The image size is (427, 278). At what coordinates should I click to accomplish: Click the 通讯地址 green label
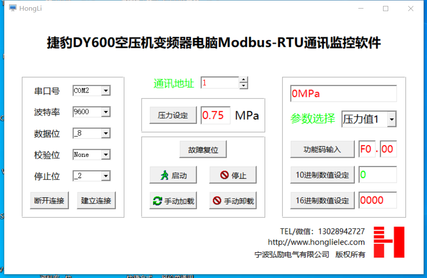coord(174,84)
